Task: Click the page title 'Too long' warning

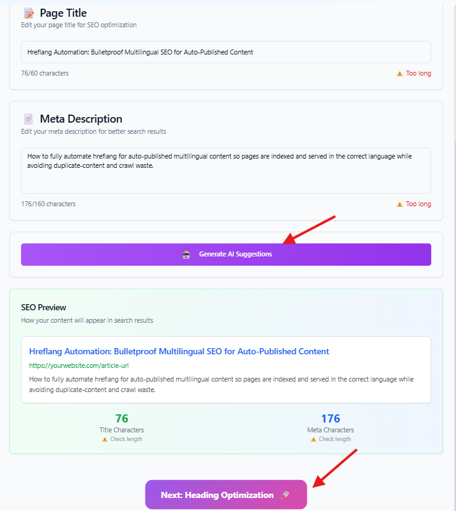Action: tap(418, 73)
